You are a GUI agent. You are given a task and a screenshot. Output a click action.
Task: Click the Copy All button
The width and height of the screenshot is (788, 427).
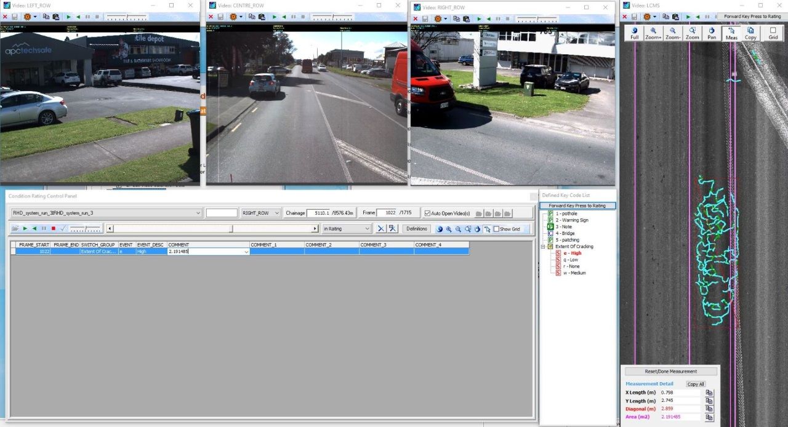coord(696,384)
